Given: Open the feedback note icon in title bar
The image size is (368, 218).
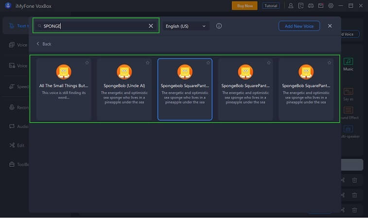Looking at the screenshot, I should click(300, 6).
